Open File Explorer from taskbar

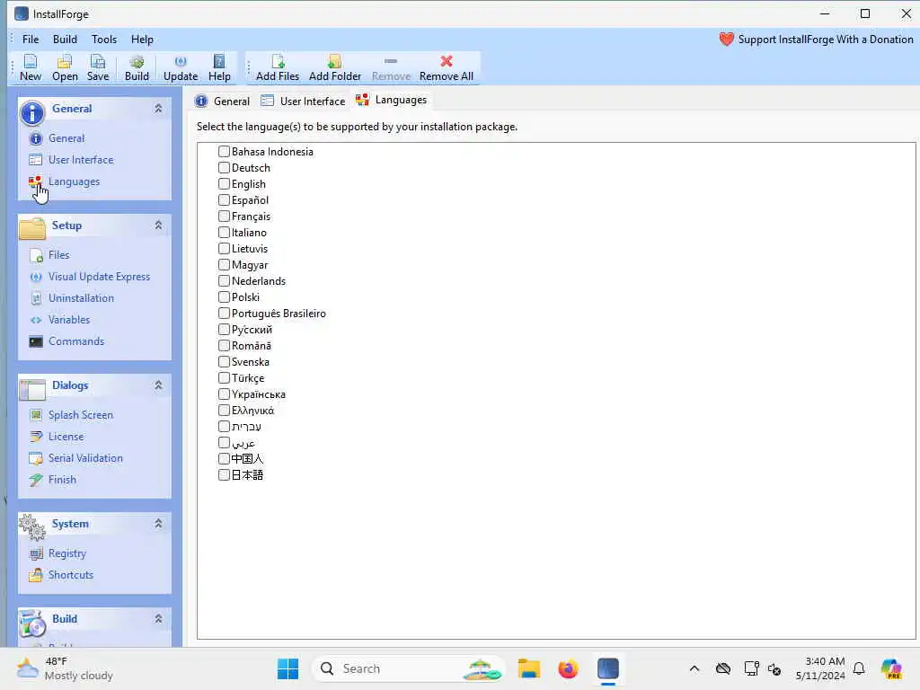pos(528,668)
